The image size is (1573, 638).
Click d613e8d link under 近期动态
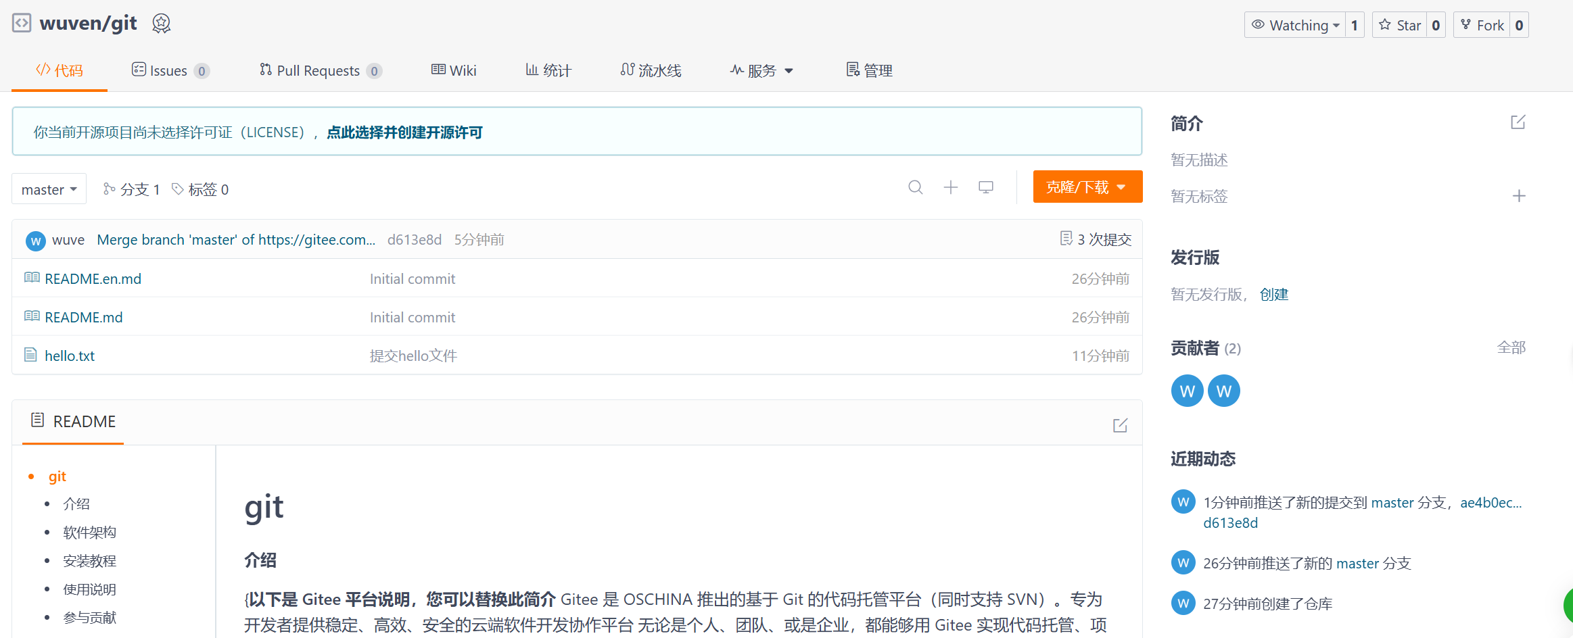pyautogui.click(x=1231, y=522)
